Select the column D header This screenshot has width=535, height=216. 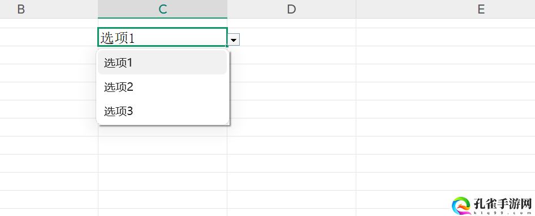(292, 9)
